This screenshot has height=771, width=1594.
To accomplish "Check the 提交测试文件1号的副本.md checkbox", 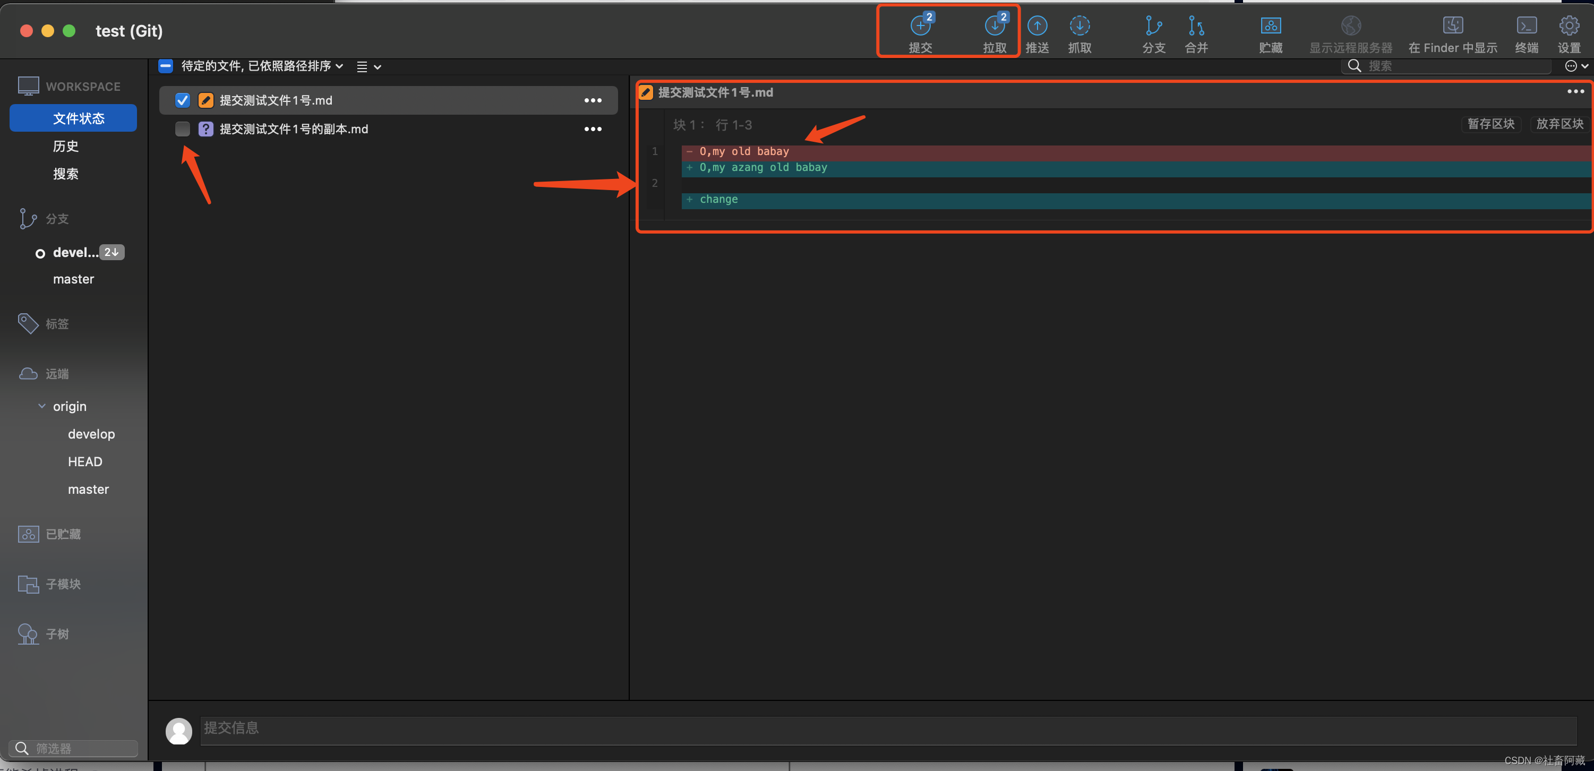I will (x=183, y=128).
